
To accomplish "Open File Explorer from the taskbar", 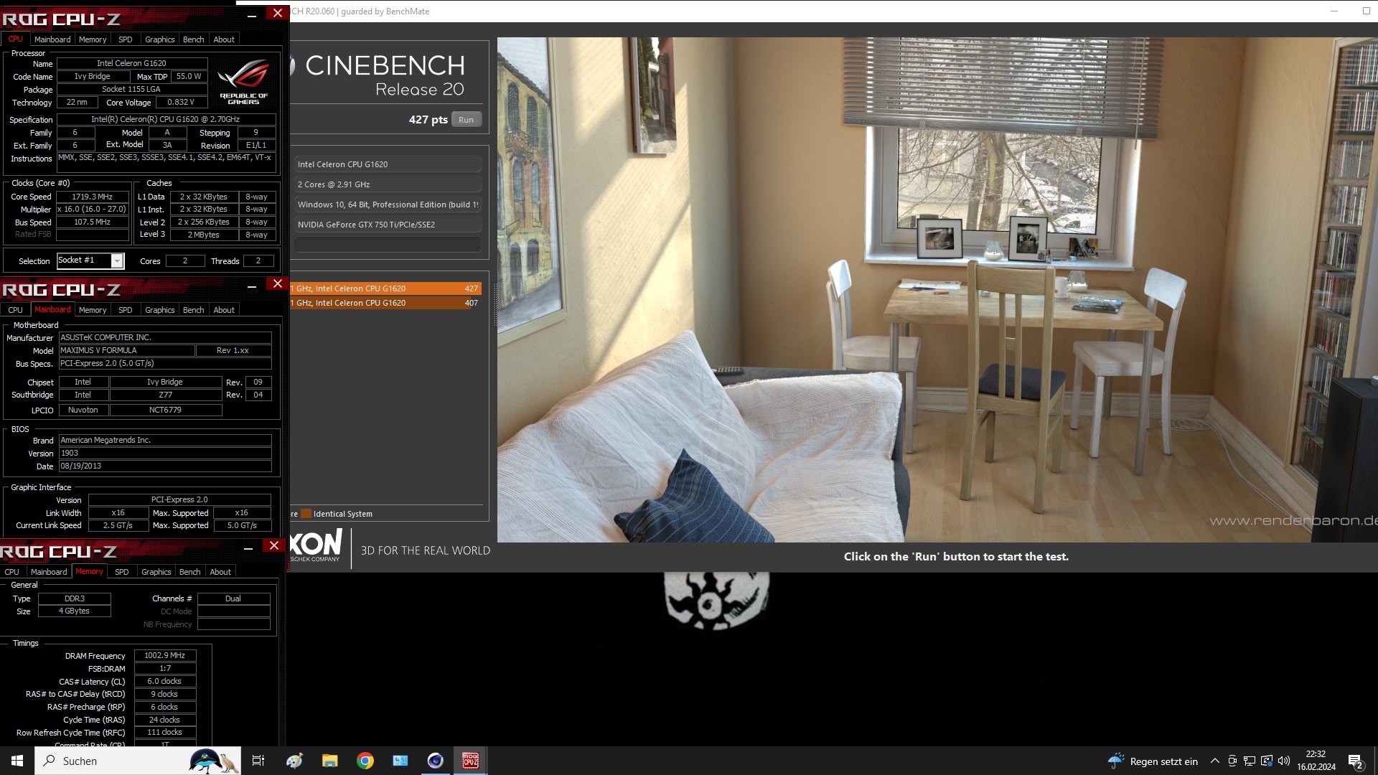I will pos(329,761).
